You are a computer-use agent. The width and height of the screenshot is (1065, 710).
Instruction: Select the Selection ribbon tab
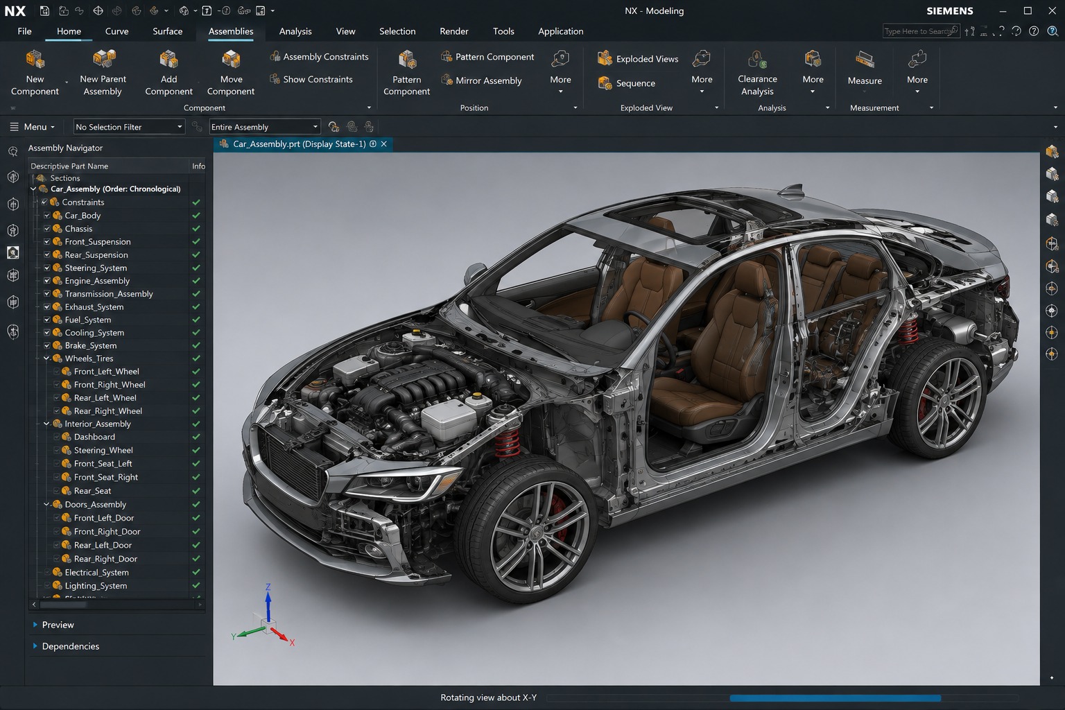click(397, 31)
